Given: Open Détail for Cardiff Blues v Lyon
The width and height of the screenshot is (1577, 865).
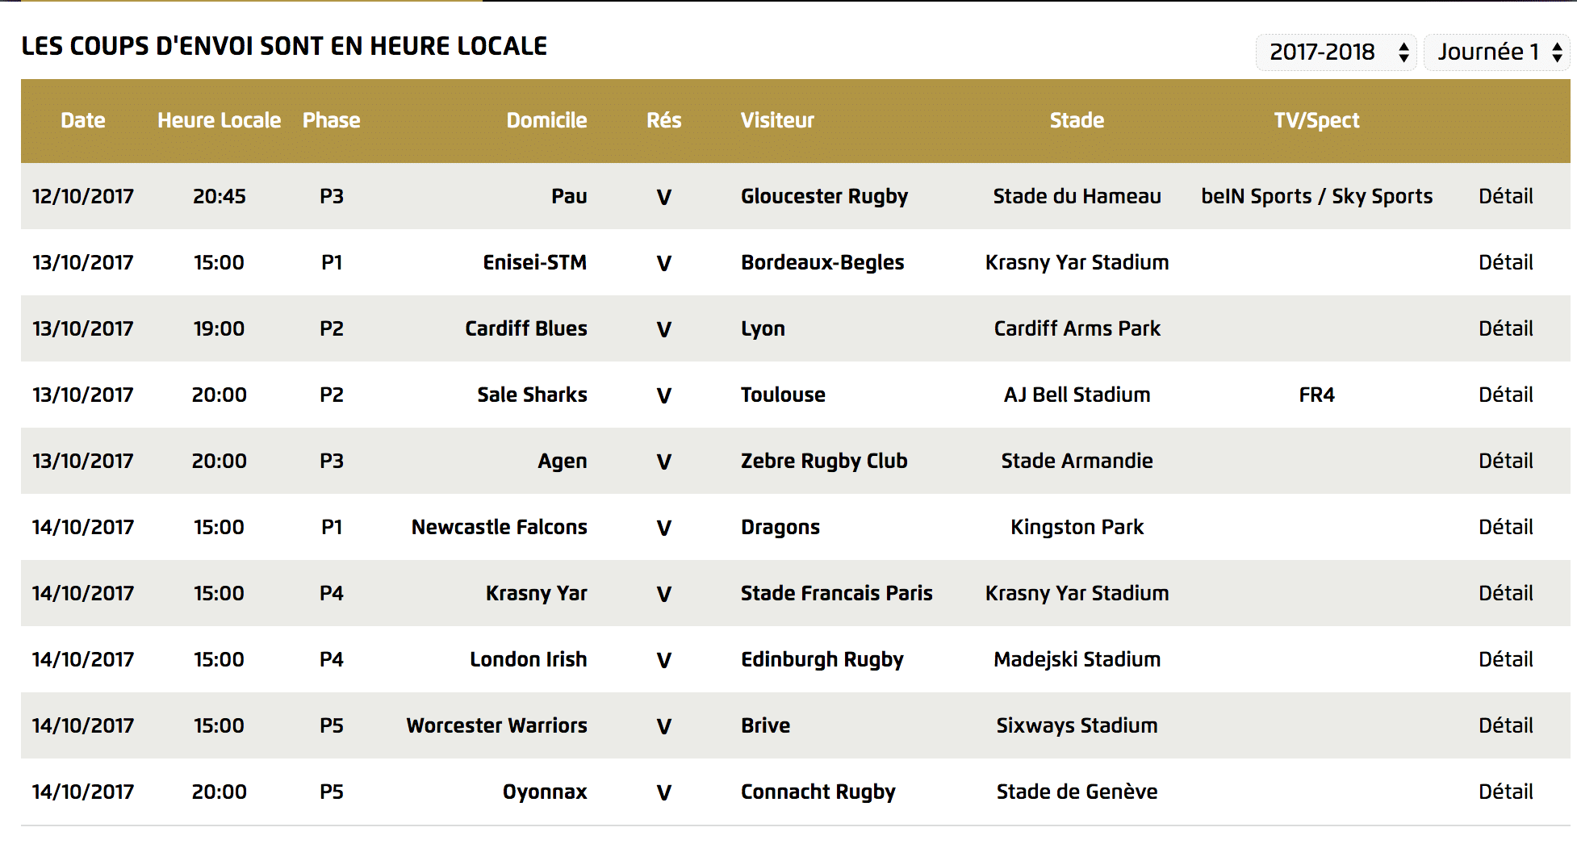Looking at the screenshot, I should point(1505,328).
